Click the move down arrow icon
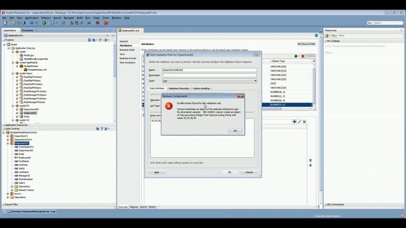 [x=310, y=165]
